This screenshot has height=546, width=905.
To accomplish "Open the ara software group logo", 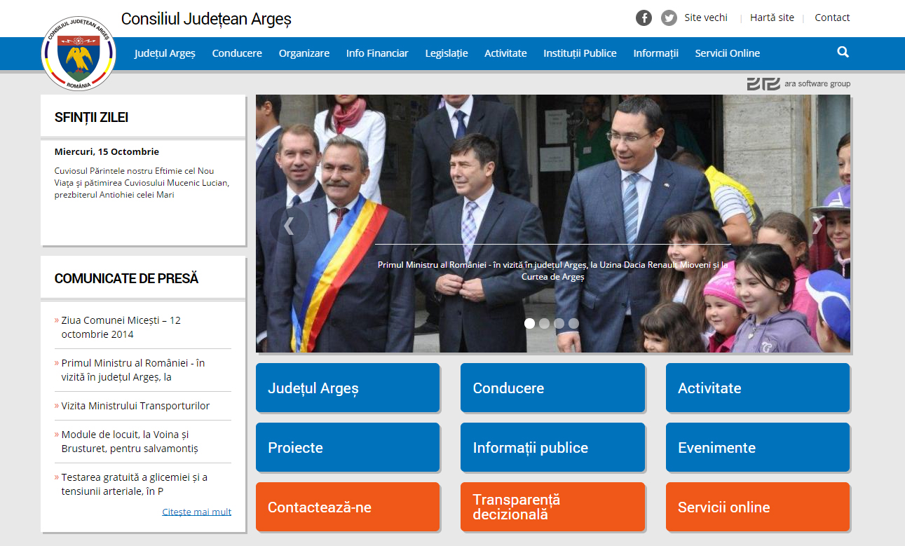I will [798, 83].
